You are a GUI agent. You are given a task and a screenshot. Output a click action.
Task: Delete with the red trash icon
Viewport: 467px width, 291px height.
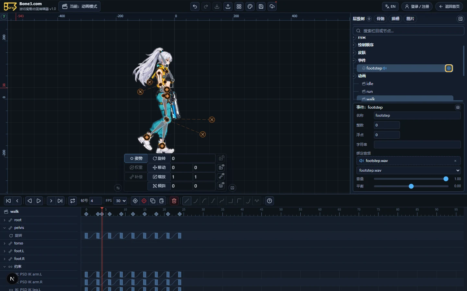174,201
